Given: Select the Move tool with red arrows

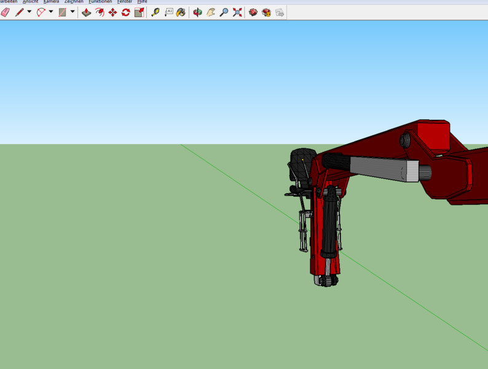Looking at the screenshot, I should [x=112, y=12].
